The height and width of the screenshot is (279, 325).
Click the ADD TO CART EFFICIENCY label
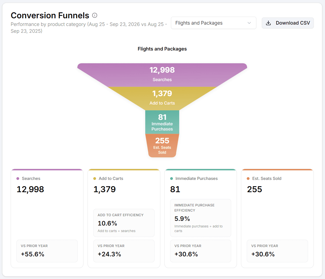click(121, 215)
